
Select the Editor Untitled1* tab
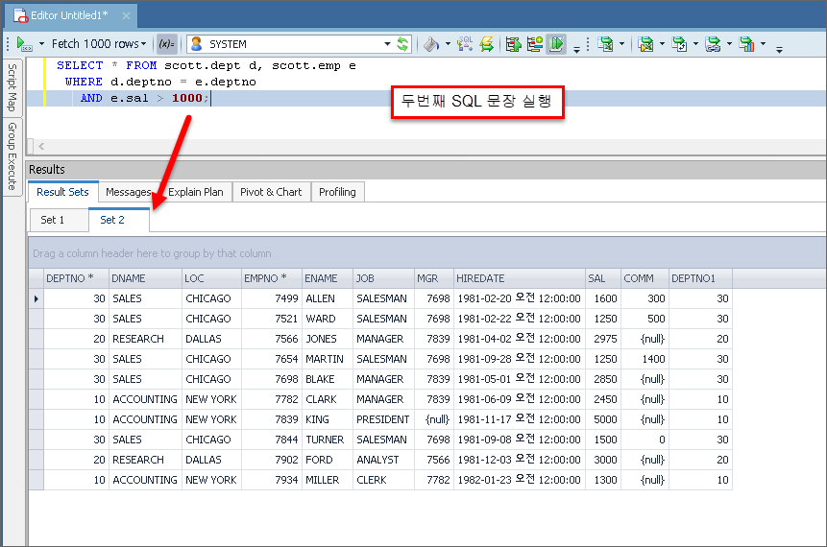(x=69, y=15)
